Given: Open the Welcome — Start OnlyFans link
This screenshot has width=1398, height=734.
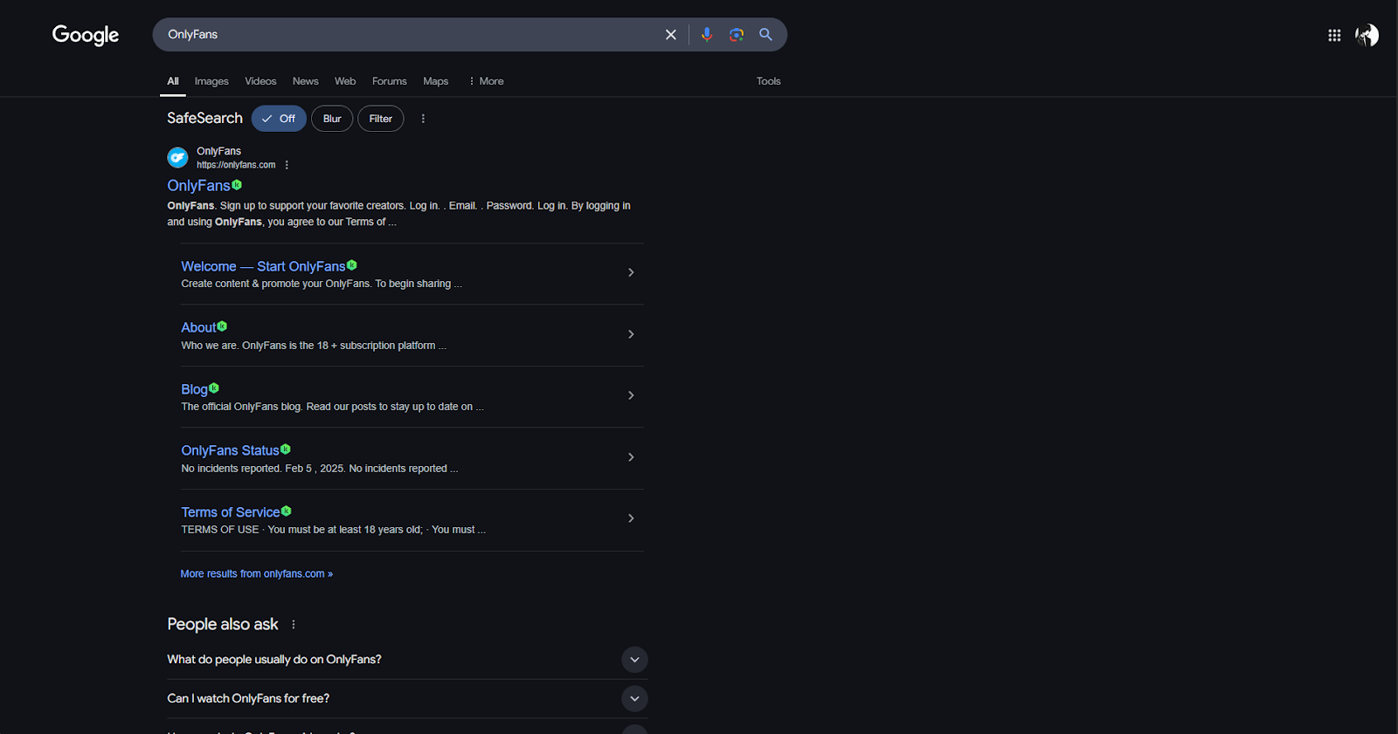Looking at the screenshot, I should (263, 267).
